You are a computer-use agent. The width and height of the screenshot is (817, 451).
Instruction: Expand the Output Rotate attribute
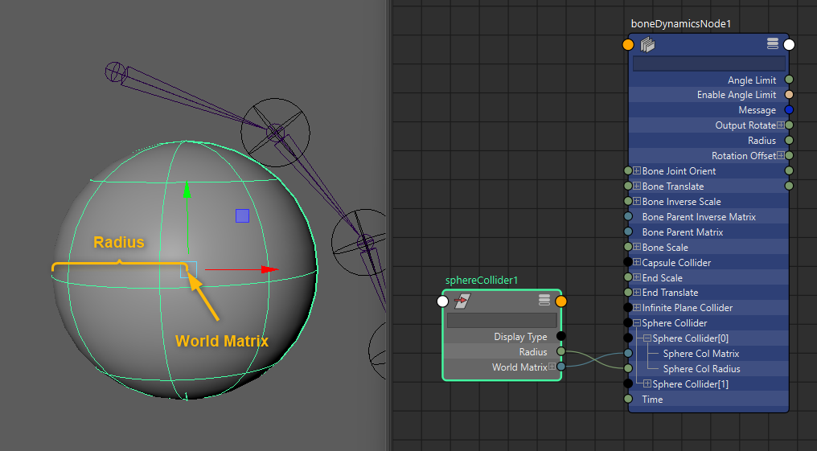coord(780,125)
